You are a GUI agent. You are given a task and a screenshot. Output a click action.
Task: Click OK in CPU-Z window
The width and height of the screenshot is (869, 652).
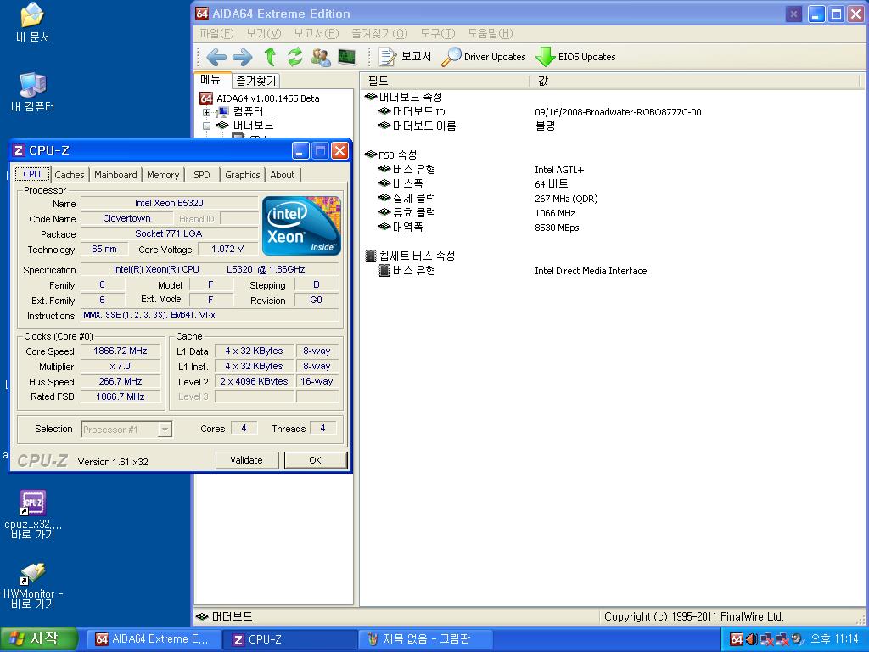(x=316, y=460)
